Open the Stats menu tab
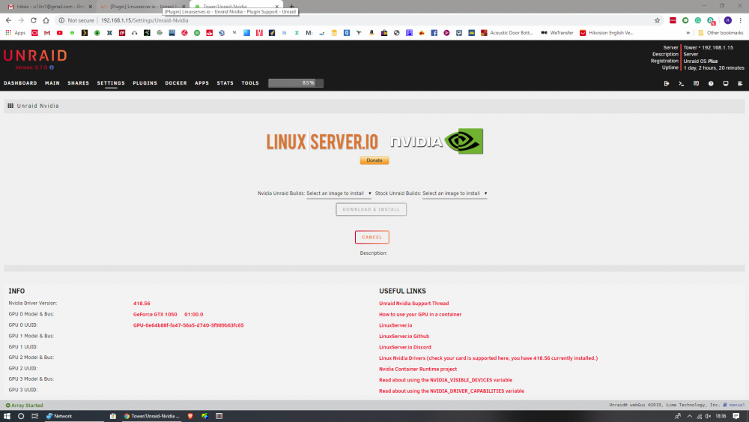The height and width of the screenshot is (422, 749). point(225,83)
